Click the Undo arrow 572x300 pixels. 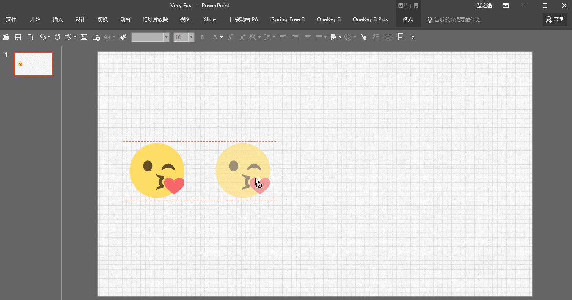coord(42,37)
